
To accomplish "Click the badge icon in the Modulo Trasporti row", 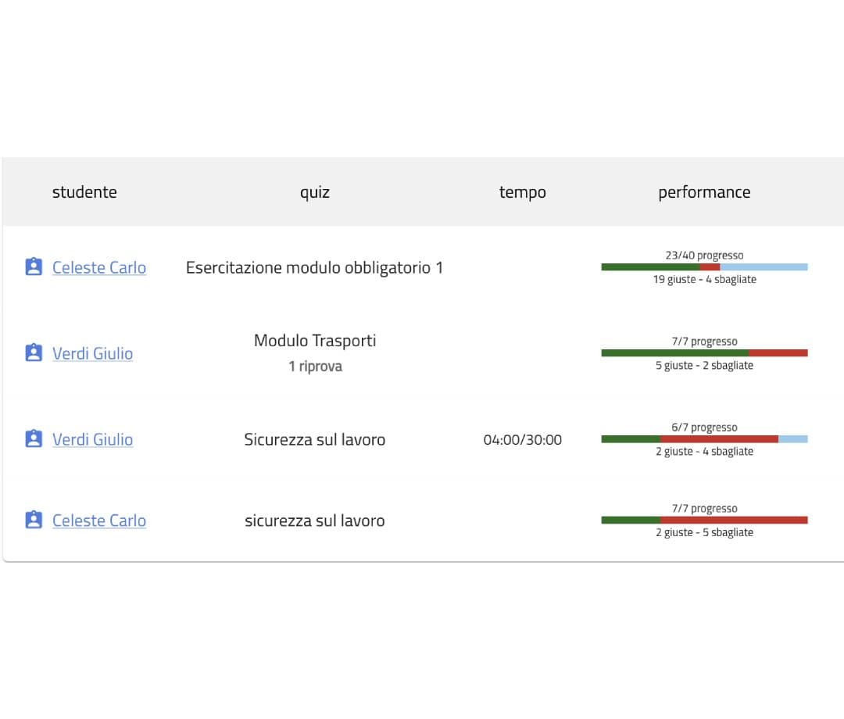I will click(33, 353).
